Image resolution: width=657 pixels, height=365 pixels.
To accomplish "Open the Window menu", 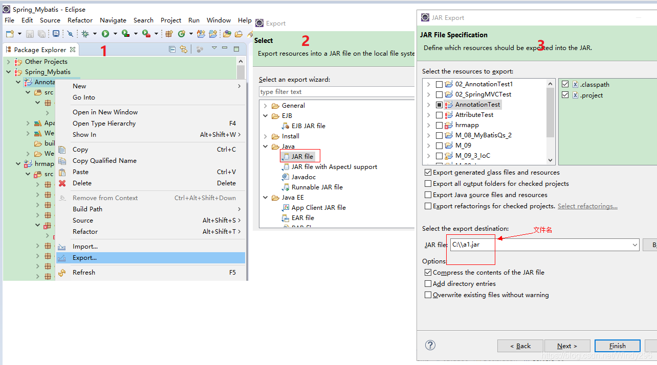I will pyautogui.click(x=218, y=20).
